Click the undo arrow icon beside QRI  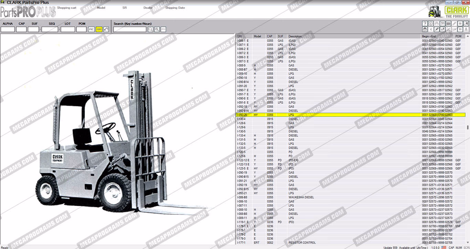tap(106, 29)
